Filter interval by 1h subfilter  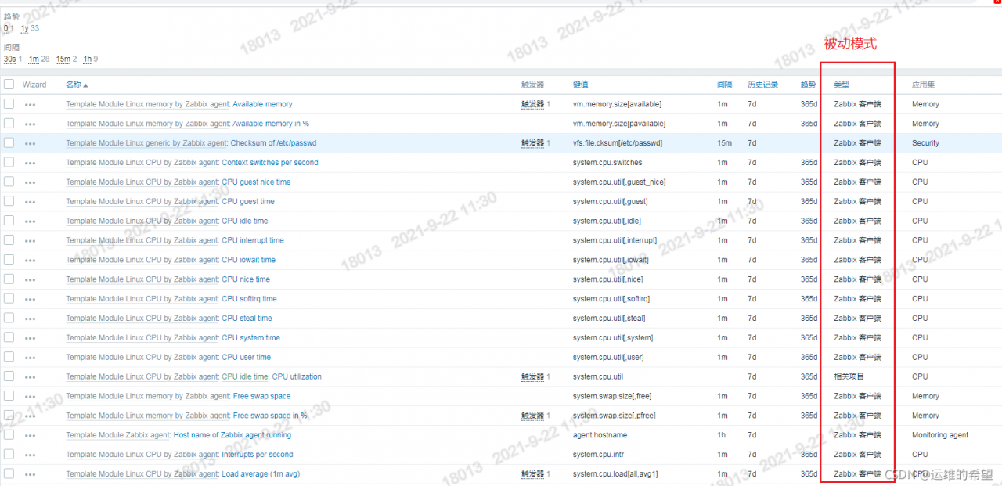coord(87,59)
